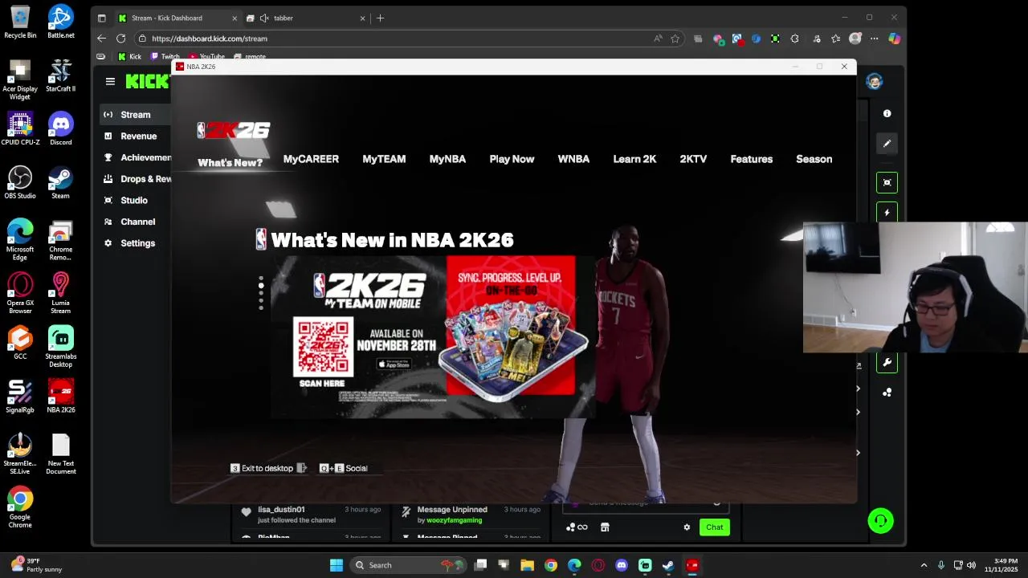Open Streamlabs Desktop shortcut
1028x578 pixels.
[x=61, y=347]
